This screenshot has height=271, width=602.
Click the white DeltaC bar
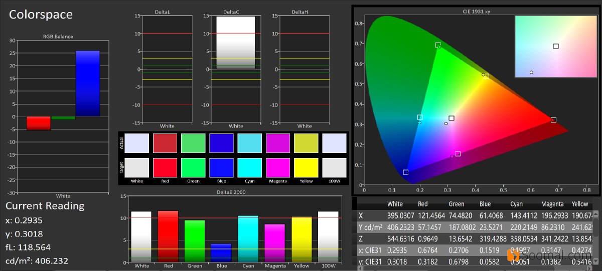236,42
